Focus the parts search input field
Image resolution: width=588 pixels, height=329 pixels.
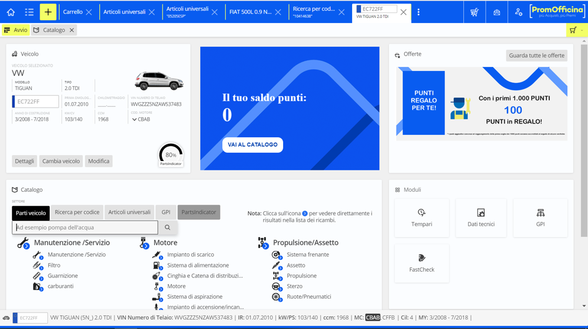point(85,227)
